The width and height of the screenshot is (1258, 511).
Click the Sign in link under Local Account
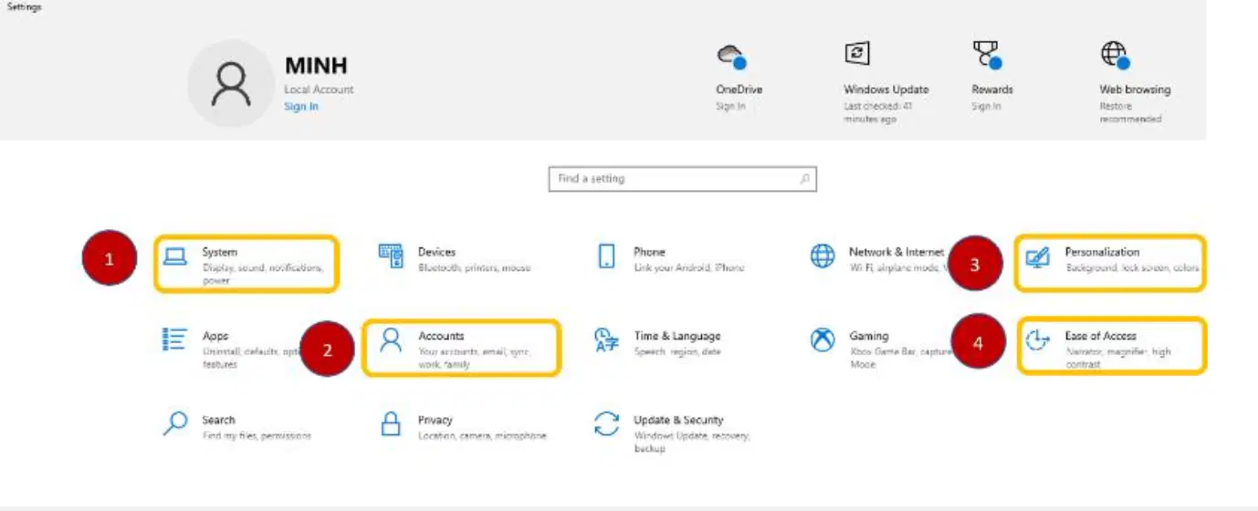pos(301,106)
